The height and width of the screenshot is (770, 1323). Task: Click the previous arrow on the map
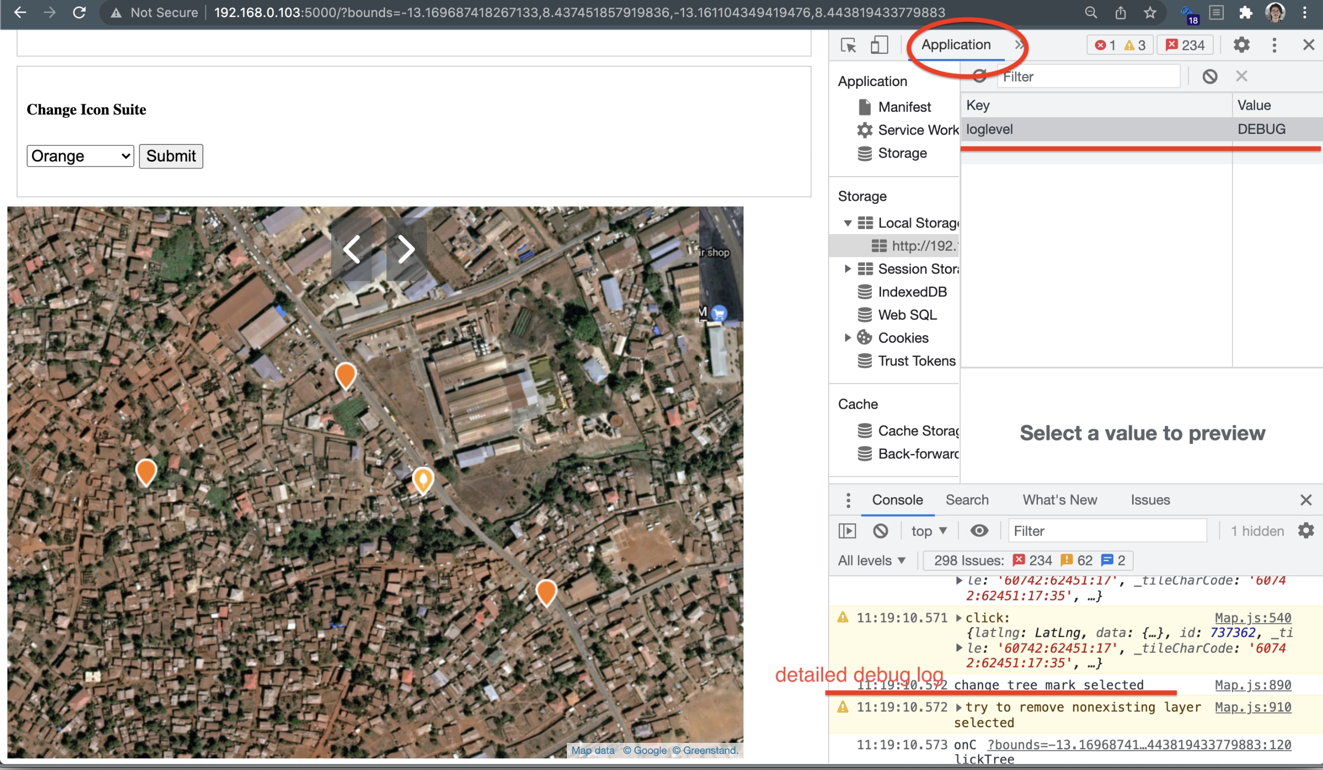[x=351, y=249]
